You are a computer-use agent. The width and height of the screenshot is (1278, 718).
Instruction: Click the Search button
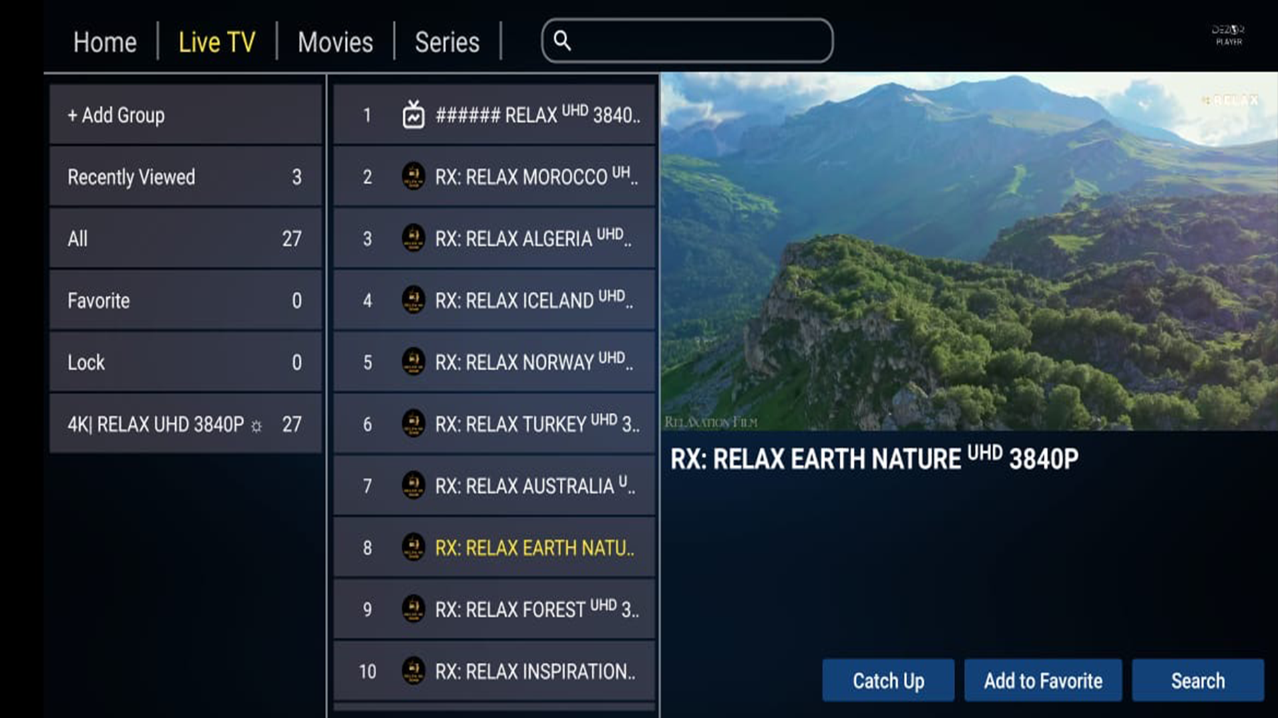(x=1197, y=680)
